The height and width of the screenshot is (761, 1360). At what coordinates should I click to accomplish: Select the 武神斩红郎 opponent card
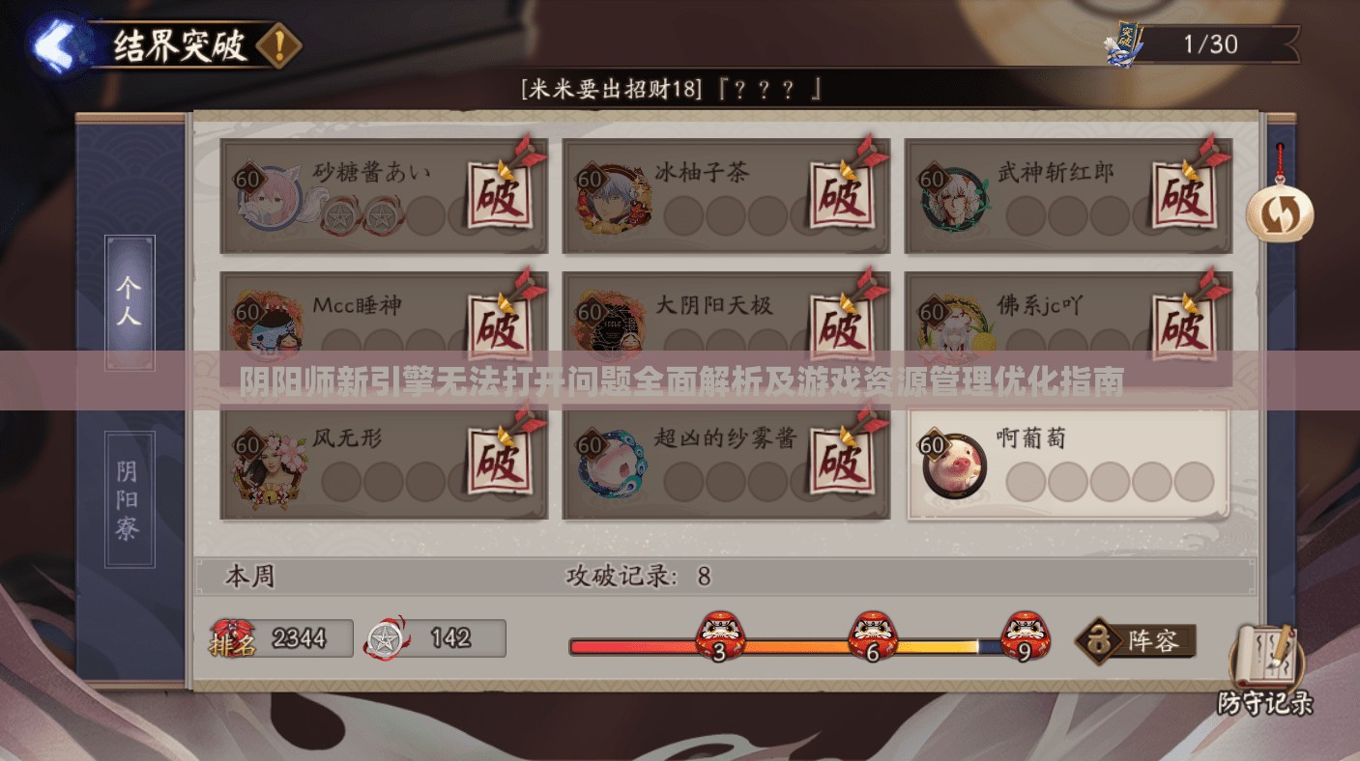coord(1068,196)
